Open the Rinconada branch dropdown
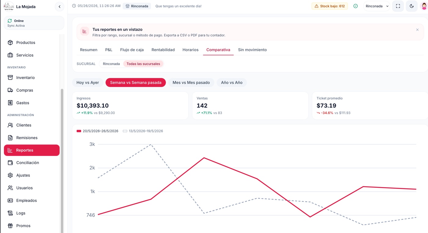 [x=377, y=6]
